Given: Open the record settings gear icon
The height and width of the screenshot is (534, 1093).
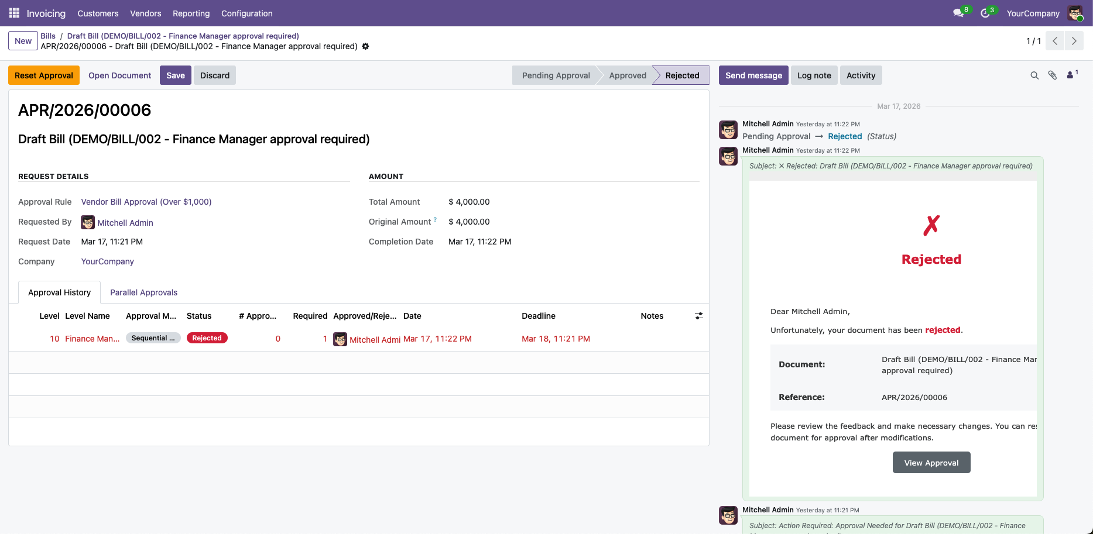Looking at the screenshot, I should pyautogui.click(x=365, y=46).
